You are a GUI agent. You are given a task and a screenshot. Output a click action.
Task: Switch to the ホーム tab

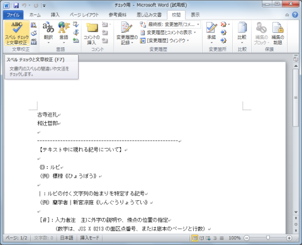[35, 15]
